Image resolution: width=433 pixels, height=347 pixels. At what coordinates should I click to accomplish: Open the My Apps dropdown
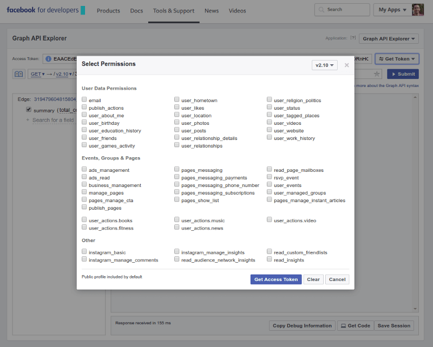pos(392,10)
